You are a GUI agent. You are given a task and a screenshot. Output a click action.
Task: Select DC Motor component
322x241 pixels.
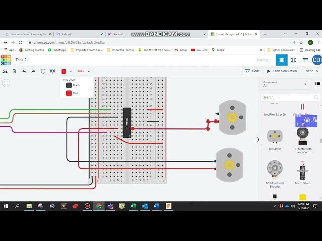pyautogui.click(x=275, y=139)
